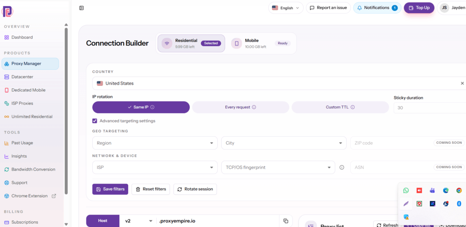Select Same IP rotation option

click(x=141, y=107)
